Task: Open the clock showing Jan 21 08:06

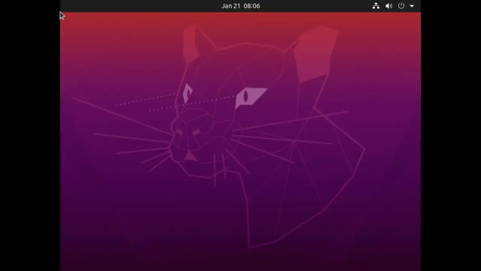Action: coord(240,6)
